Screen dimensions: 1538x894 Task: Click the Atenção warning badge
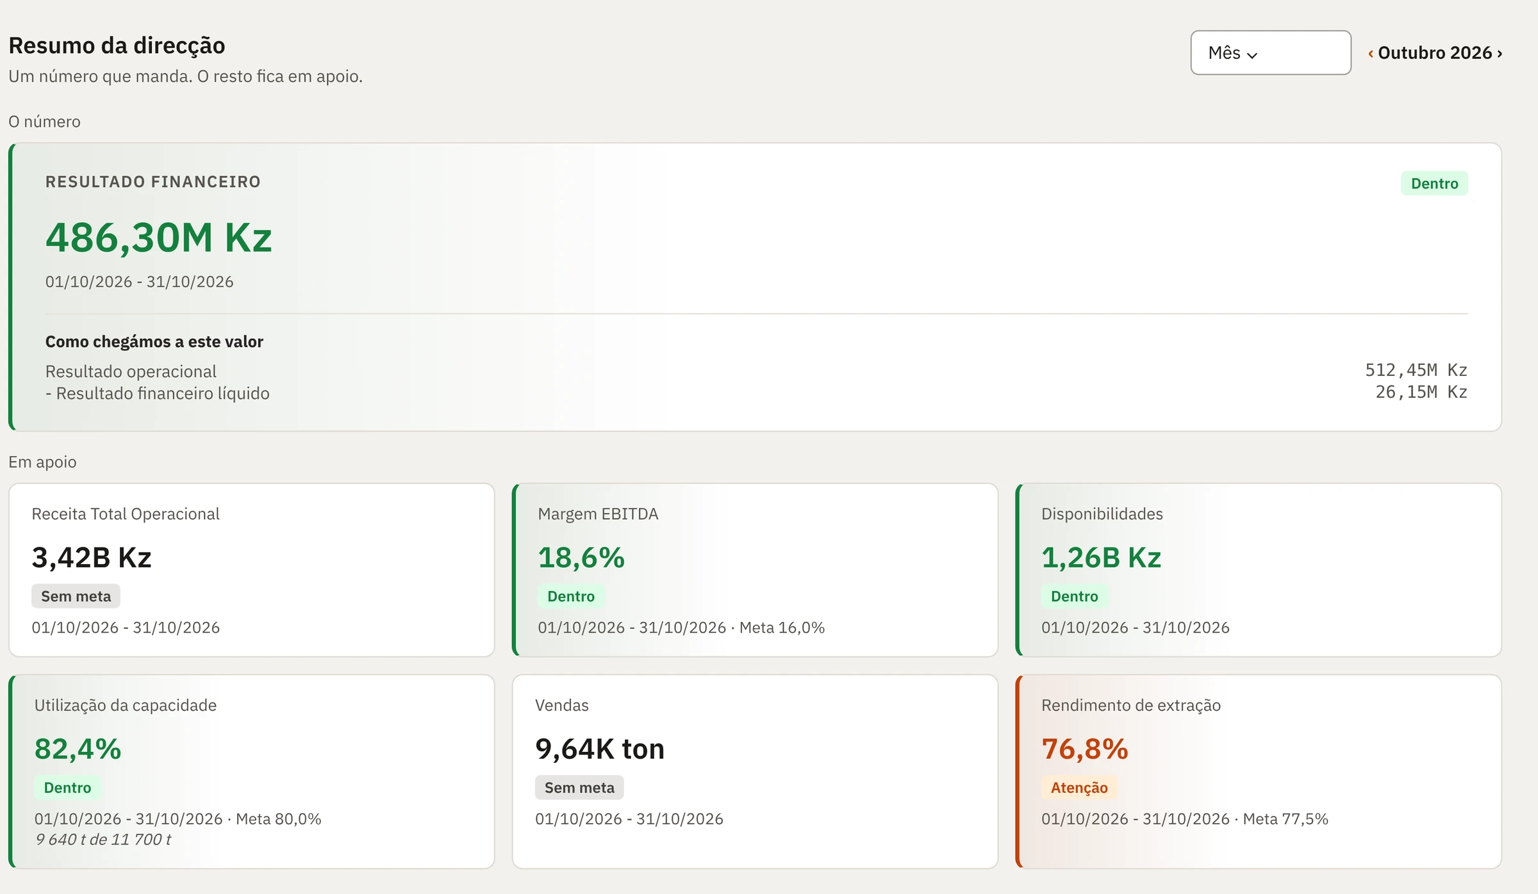point(1079,788)
